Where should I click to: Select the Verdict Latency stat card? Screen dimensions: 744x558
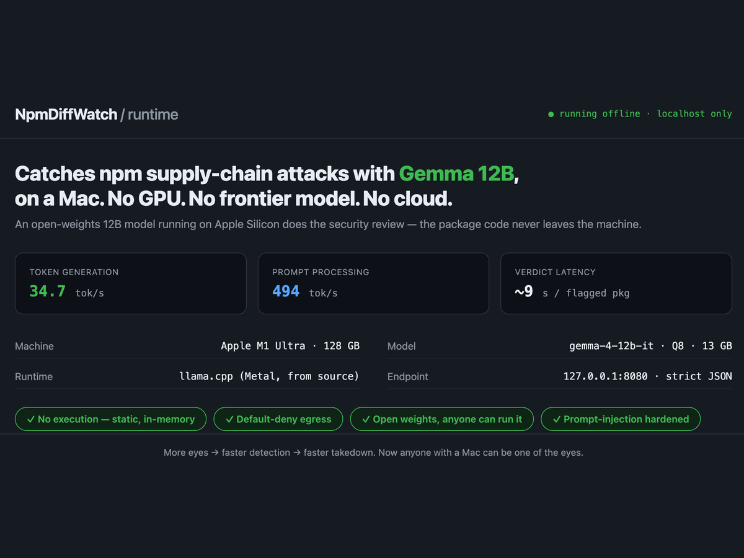616,283
